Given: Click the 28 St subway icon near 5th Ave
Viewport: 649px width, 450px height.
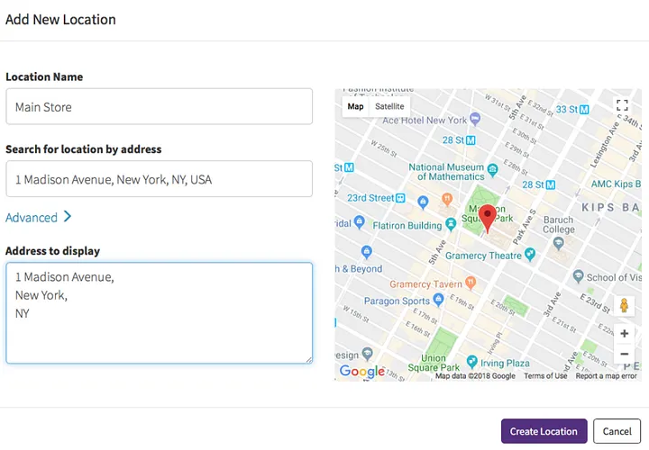Looking at the screenshot, I should coord(471,140).
